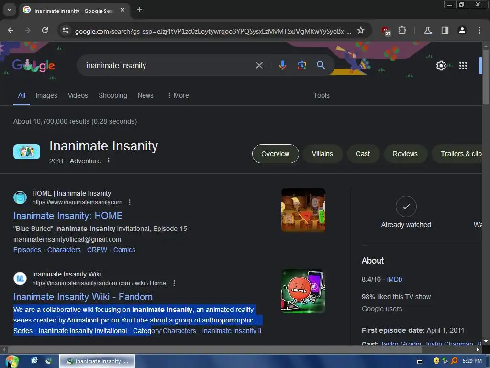Open three-dot menu for inanimateinsanity.com result
Image resolution: width=490 pixels, height=368 pixels.
(x=130, y=202)
